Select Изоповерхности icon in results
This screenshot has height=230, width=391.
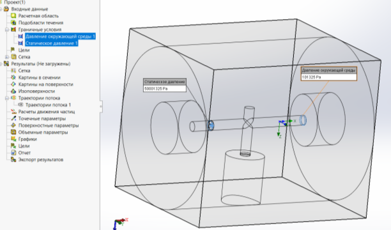pos(13,91)
